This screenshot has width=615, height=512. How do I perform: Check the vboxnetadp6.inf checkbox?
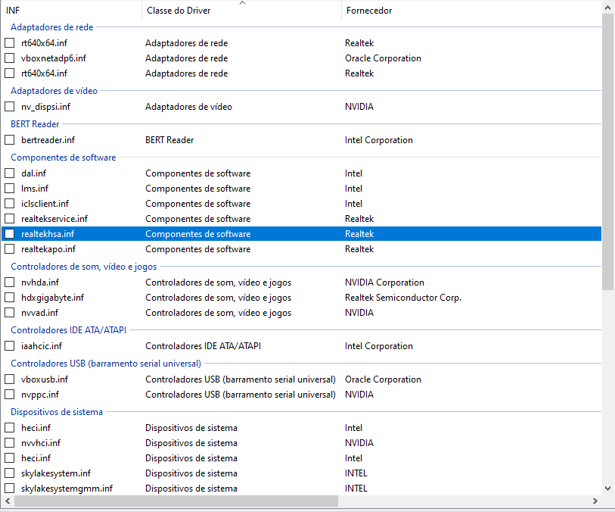(x=9, y=58)
